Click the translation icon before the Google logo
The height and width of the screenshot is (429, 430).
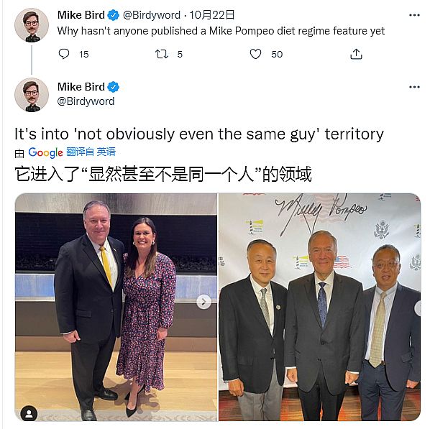19,153
